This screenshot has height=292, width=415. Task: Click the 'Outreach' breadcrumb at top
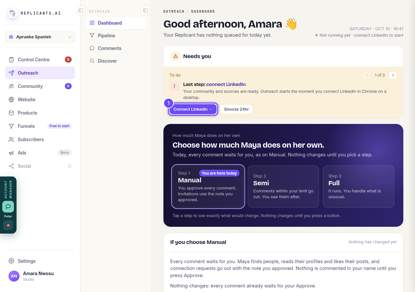pyautogui.click(x=174, y=12)
